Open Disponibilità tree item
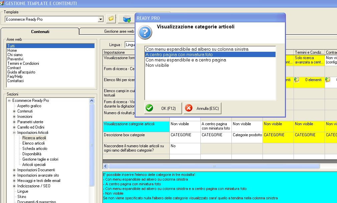The width and height of the screenshot is (337, 203). click(x=32, y=154)
